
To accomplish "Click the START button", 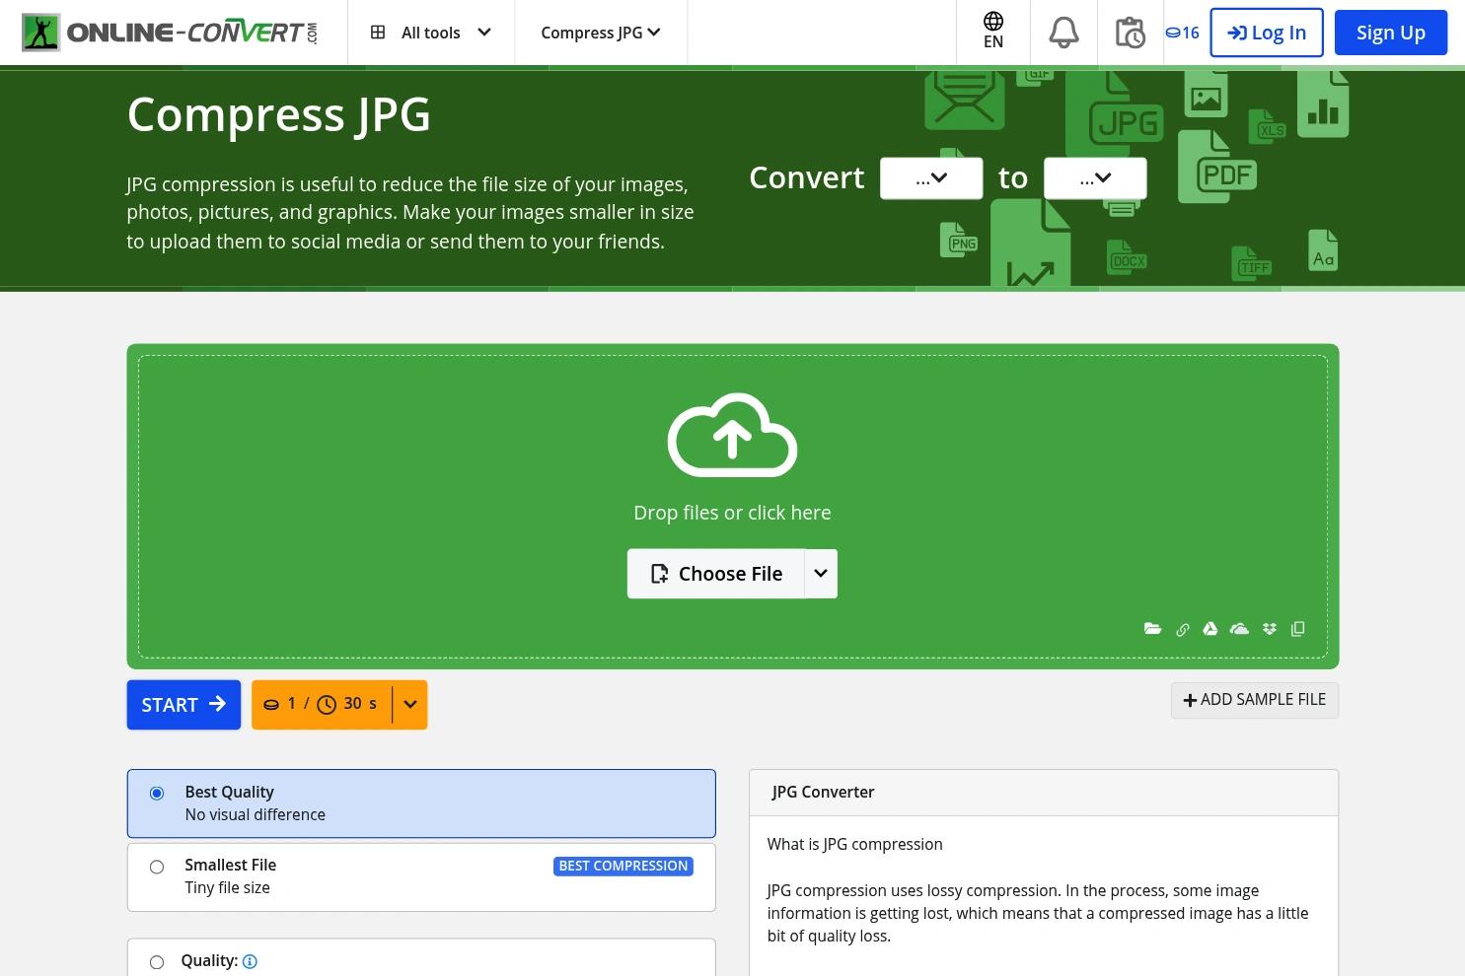I will 183,705.
